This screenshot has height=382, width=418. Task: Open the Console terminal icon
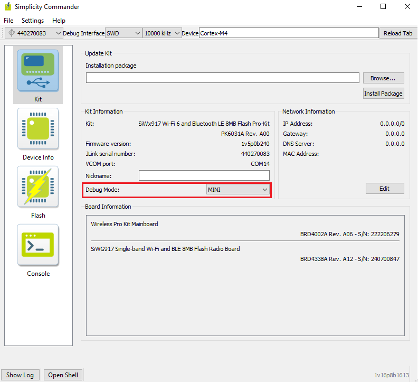(x=38, y=245)
